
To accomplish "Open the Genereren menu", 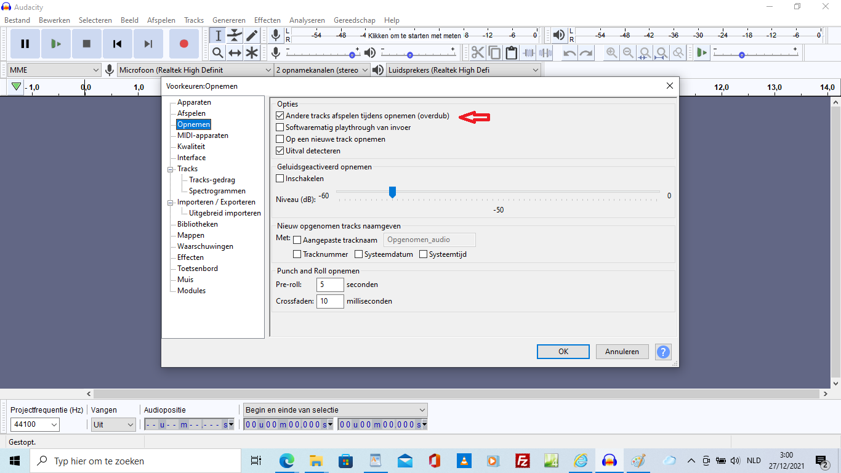I will 229,20.
